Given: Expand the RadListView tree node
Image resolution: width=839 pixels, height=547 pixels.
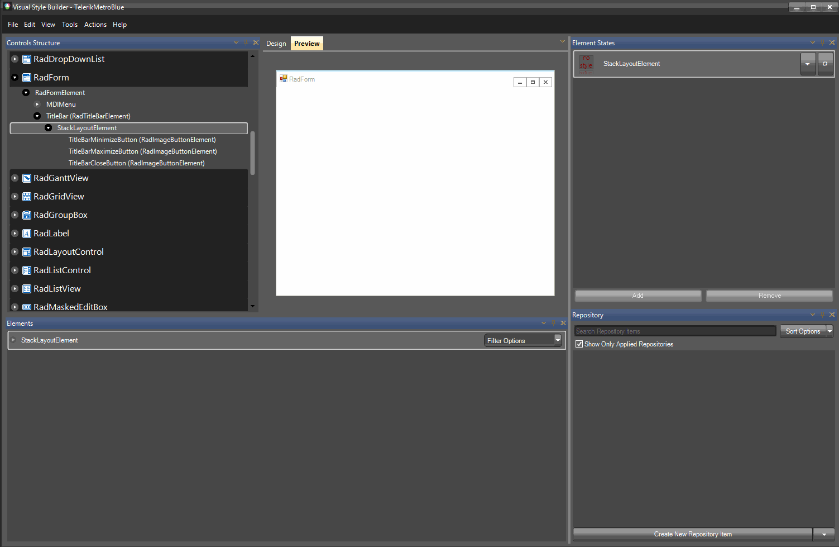Looking at the screenshot, I should coord(15,289).
